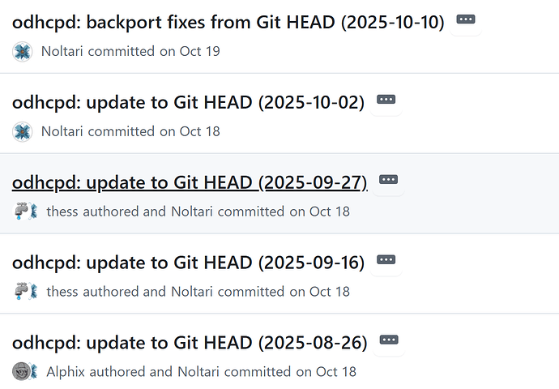Expand ellipsis for the 2025-08-26 commit

pyautogui.click(x=389, y=340)
